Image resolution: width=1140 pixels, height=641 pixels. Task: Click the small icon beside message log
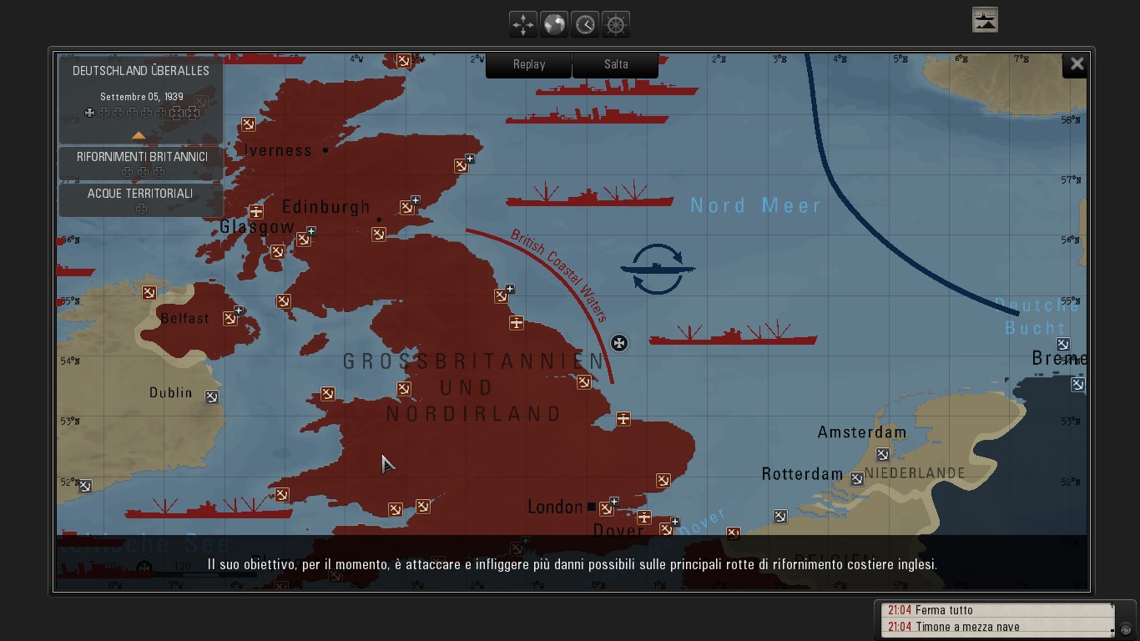click(1125, 629)
